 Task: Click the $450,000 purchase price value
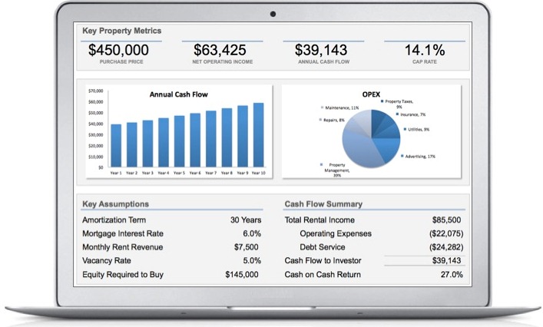118,50
